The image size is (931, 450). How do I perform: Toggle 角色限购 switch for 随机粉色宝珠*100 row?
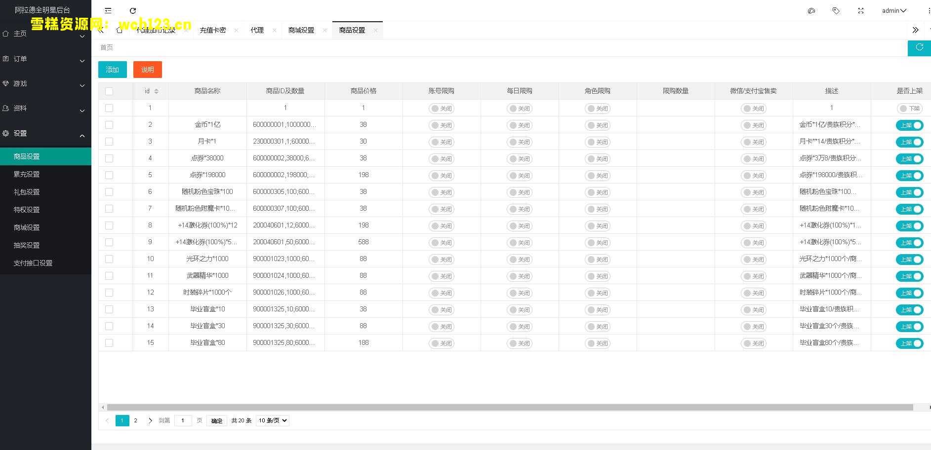pyautogui.click(x=597, y=192)
